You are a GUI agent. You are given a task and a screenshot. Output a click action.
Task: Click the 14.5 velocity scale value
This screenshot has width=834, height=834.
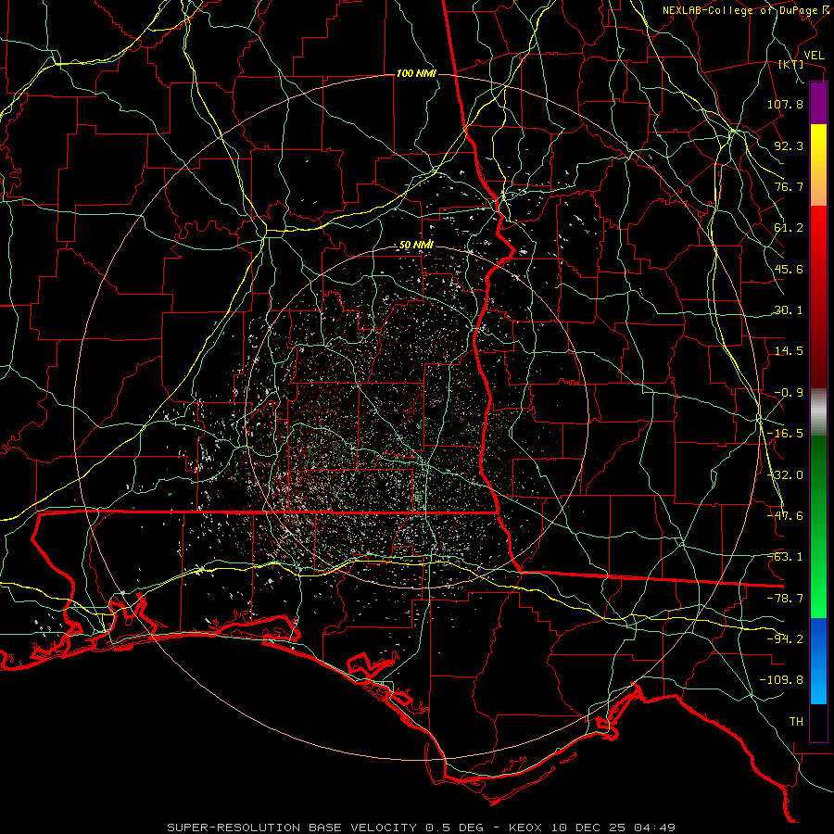pyautogui.click(x=789, y=351)
